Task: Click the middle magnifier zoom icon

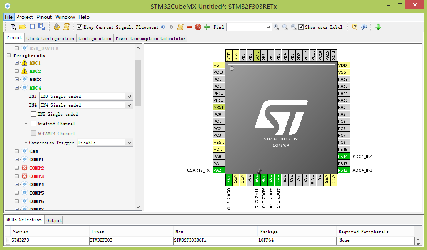Action: click(x=285, y=27)
